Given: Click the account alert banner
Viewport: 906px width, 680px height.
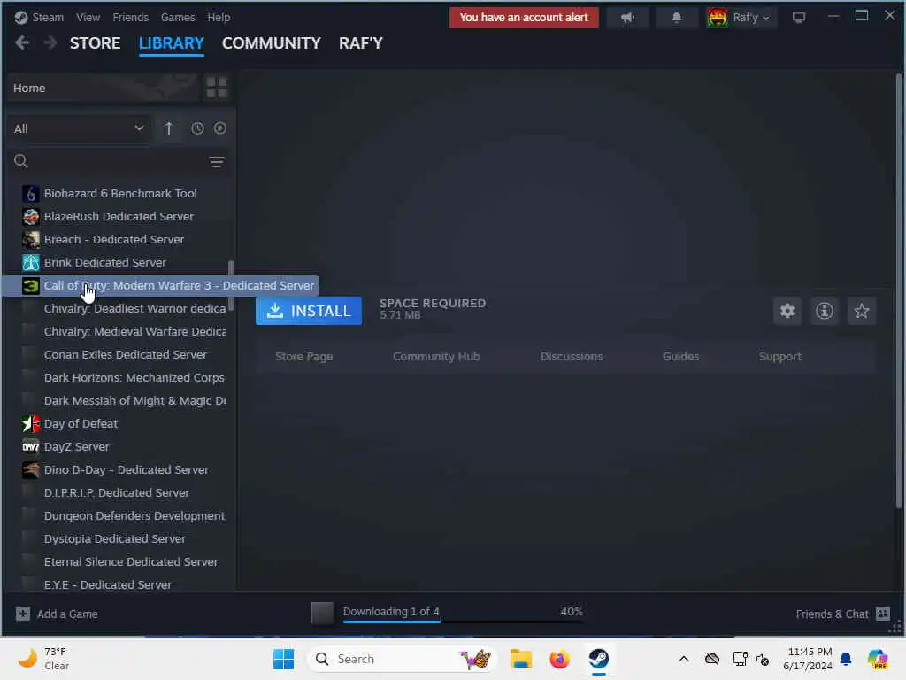Looking at the screenshot, I should 524,18.
